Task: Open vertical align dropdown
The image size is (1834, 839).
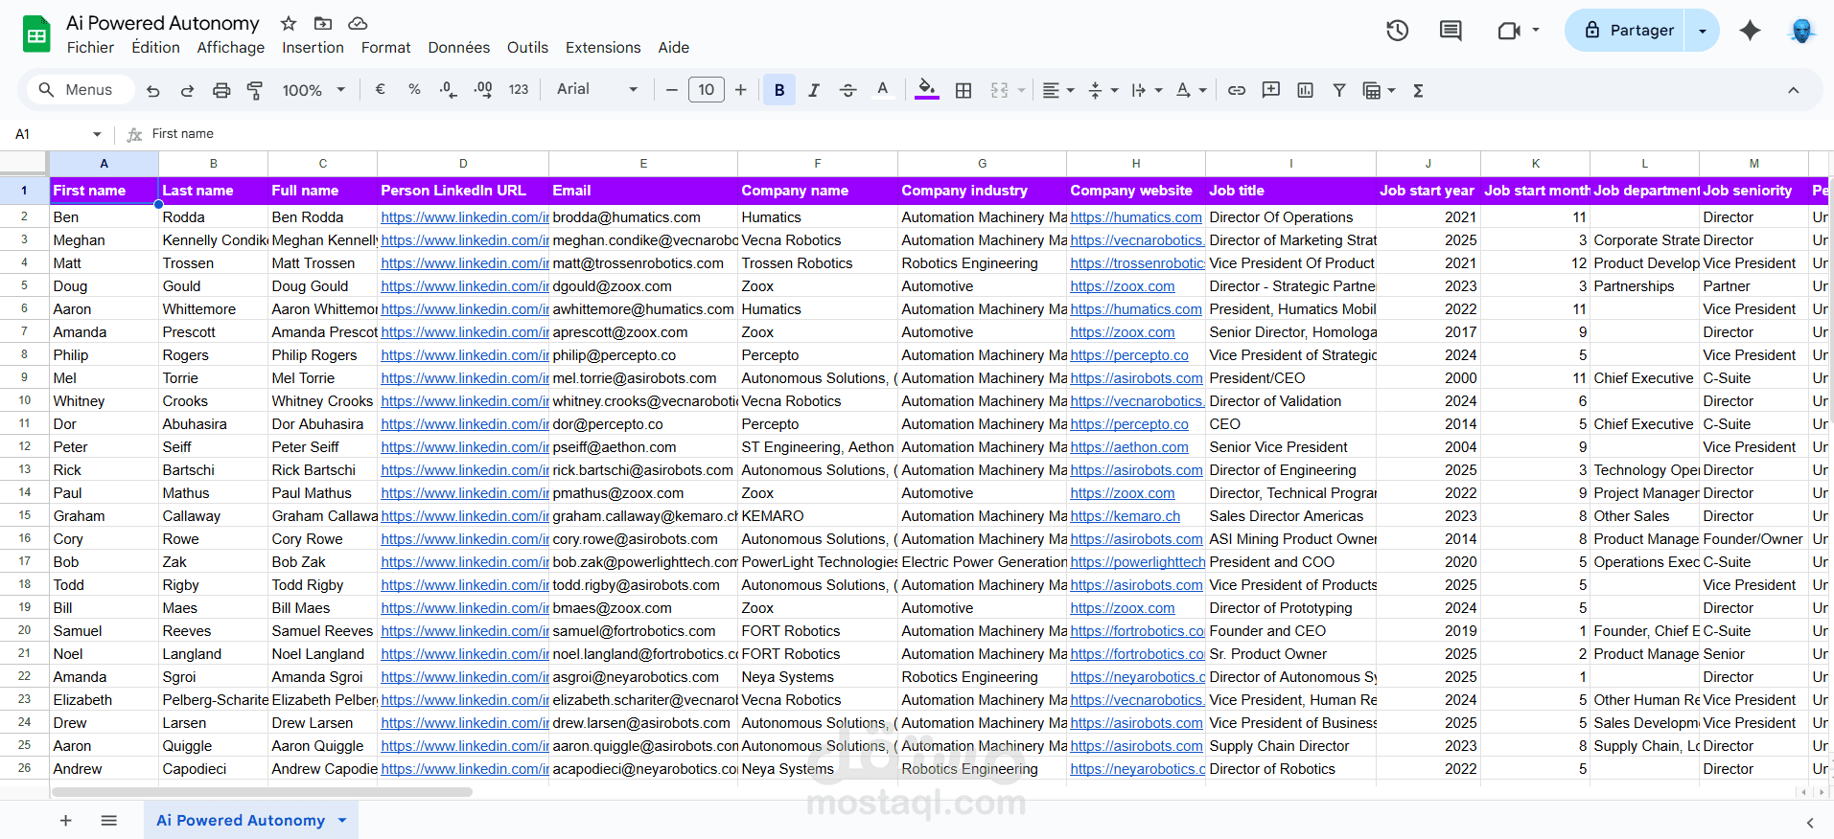Action: 1103,90
